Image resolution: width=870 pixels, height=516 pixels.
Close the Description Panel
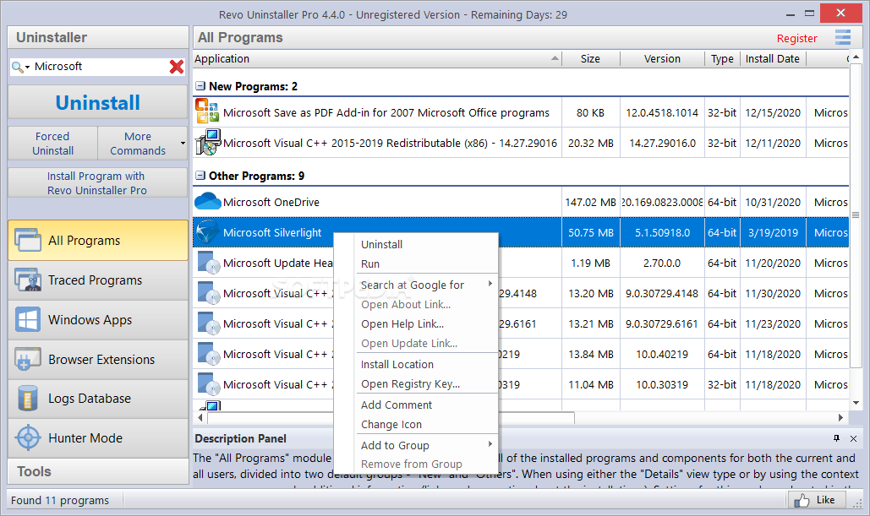click(853, 438)
